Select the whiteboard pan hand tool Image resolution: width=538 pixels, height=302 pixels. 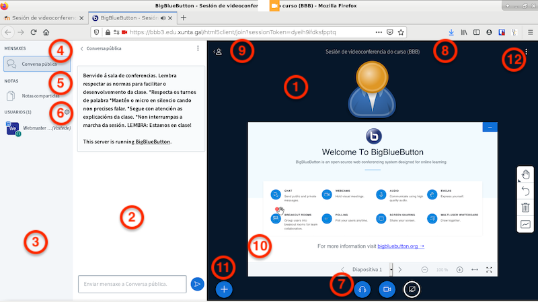[526, 175]
